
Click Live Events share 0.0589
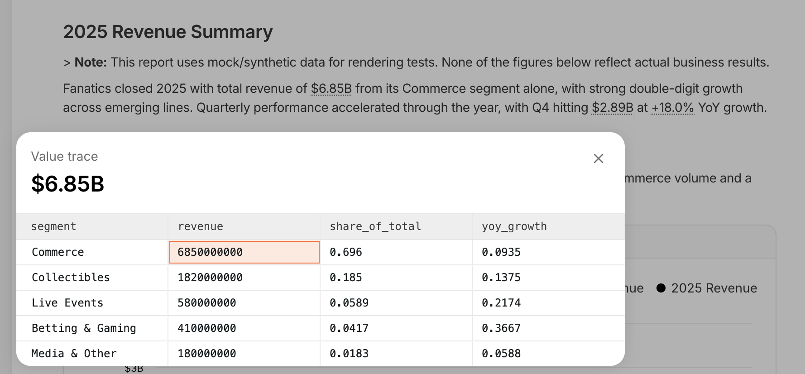(396, 303)
